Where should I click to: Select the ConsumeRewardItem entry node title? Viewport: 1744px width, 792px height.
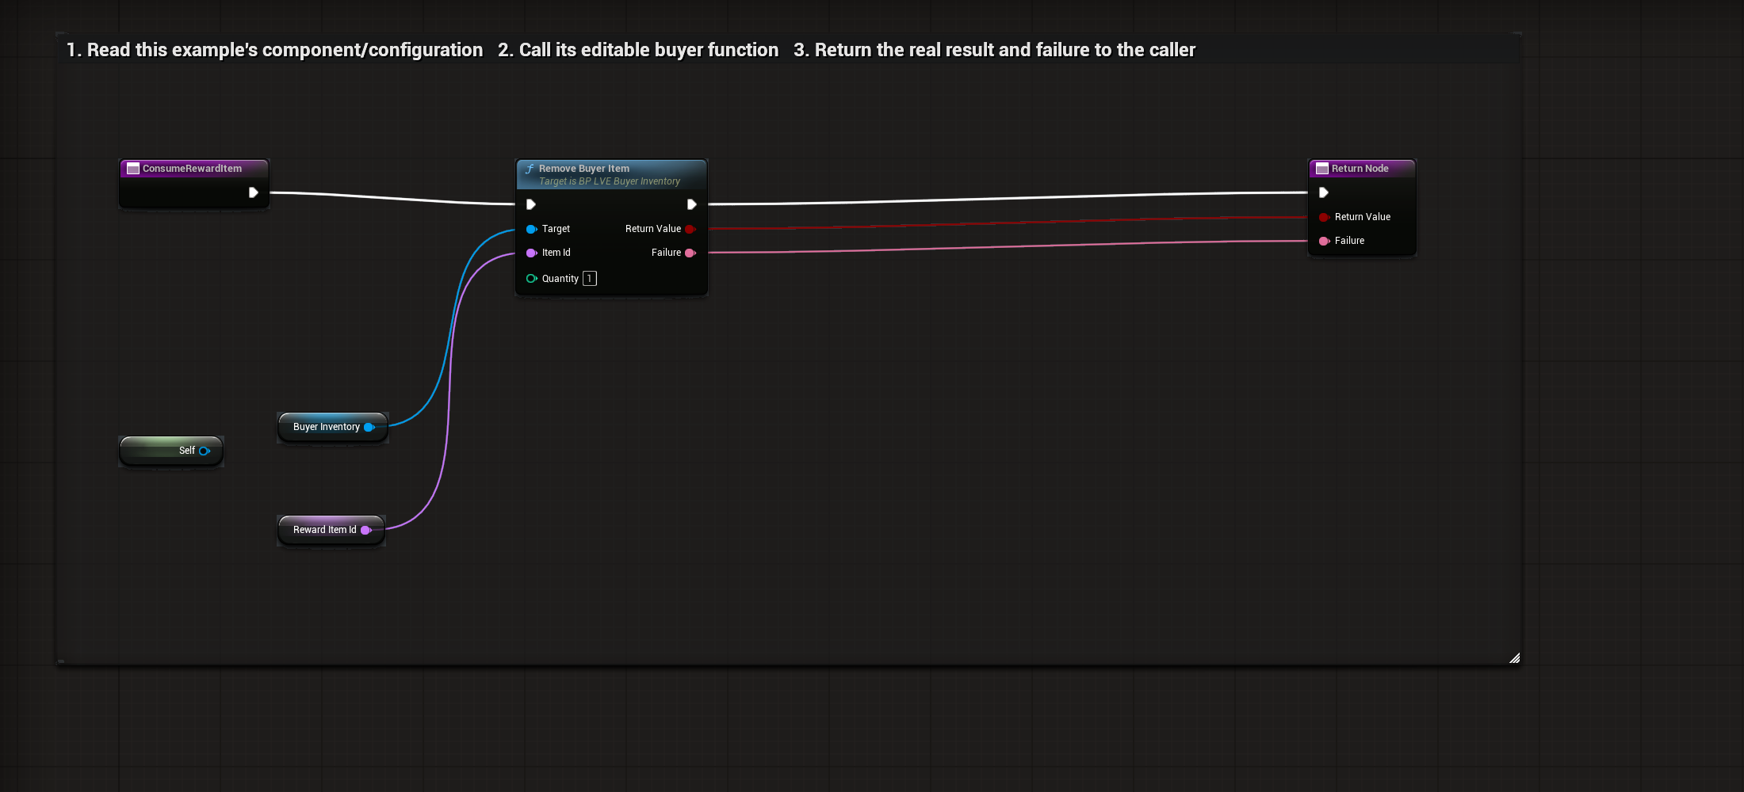(x=192, y=169)
